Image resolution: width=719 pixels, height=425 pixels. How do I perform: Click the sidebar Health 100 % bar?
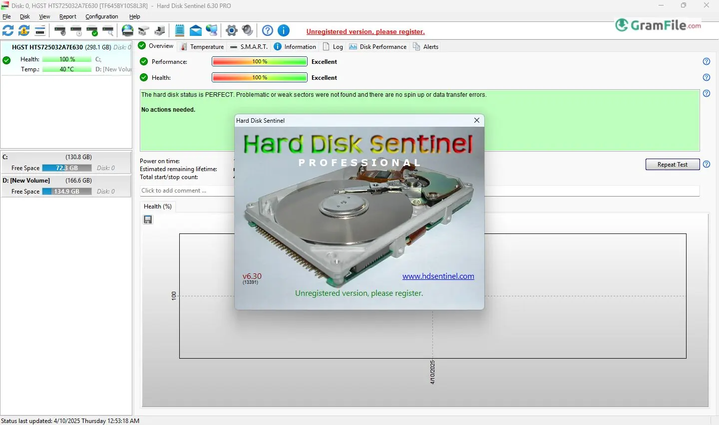click(67, 59)
